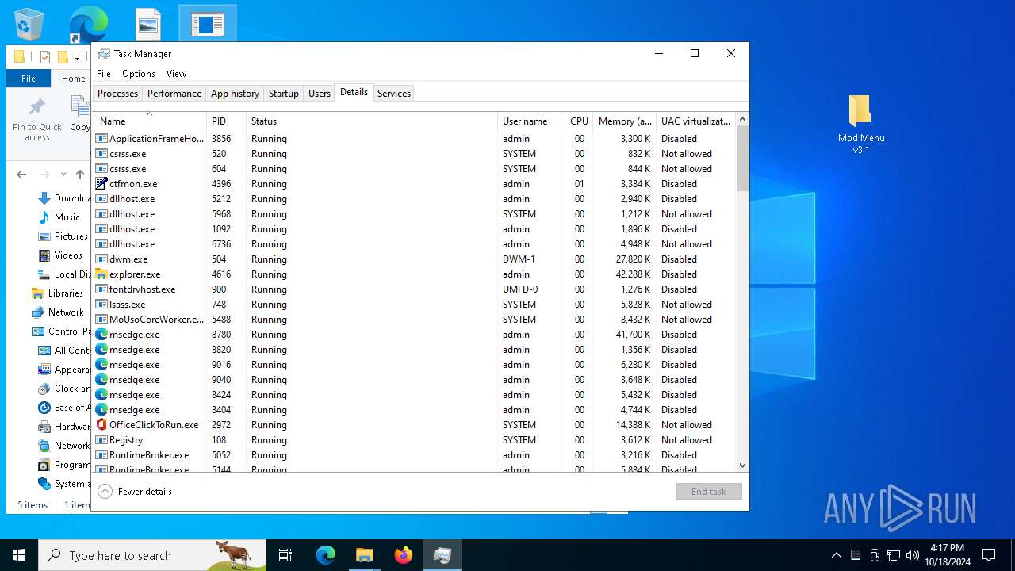
Task: Sort by UAC virtualization column header
Action: tap(696, 121)
